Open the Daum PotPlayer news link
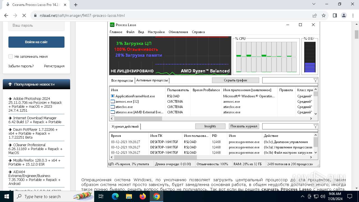The image size is (359, 202). coord(33,134)
